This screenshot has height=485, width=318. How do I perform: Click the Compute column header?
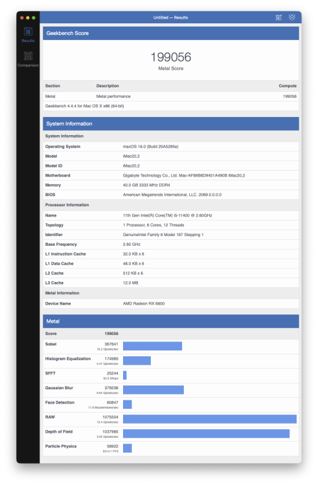tap(288, 86)
